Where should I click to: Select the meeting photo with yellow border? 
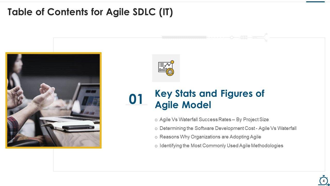[x=53, y=100]
